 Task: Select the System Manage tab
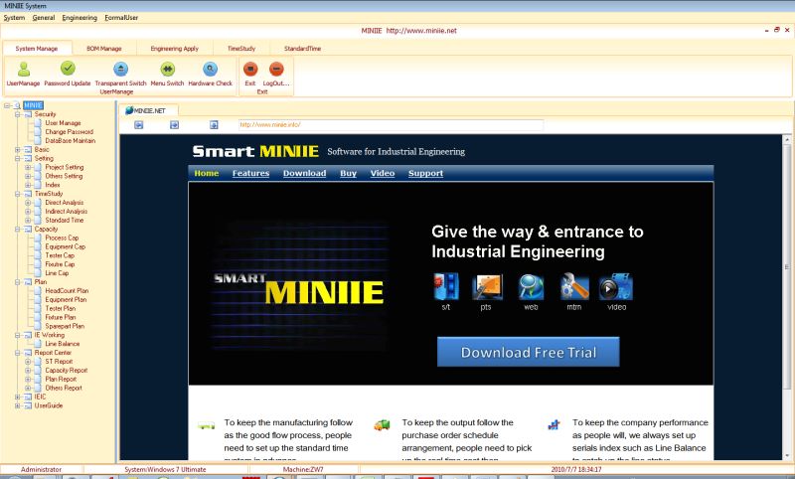click(37, 49)
